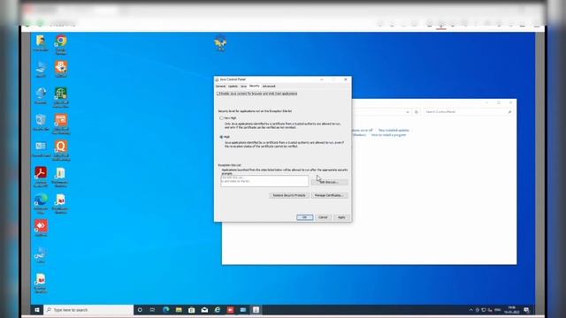The height and width of the screenshot is (318, 566).
Task: Show hidden tray icons with the chevron
Action: 470,310
